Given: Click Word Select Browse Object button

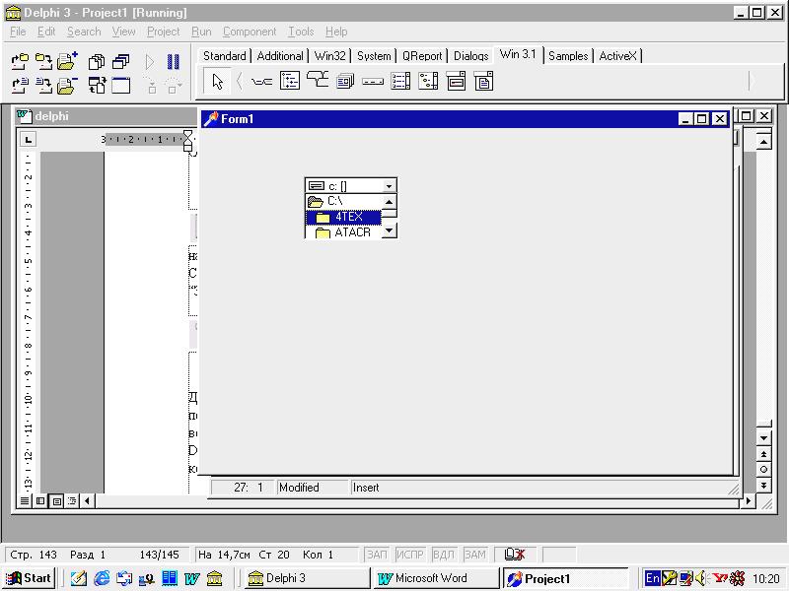Looking at the screenshot, I should click(x=763, y=470).
